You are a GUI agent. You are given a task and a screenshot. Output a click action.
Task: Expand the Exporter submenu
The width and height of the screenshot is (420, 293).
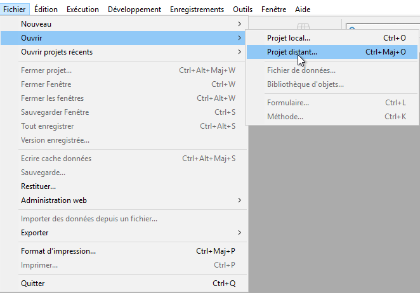[x=127, y=233]
